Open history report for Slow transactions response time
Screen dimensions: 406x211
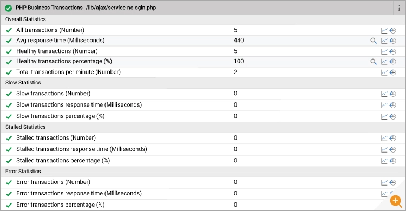393,105
